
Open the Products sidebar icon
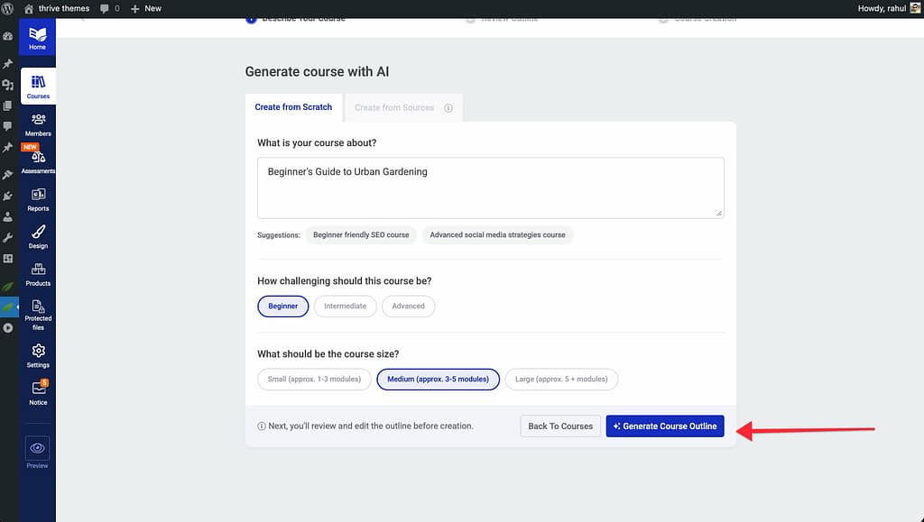pos(38,274)
